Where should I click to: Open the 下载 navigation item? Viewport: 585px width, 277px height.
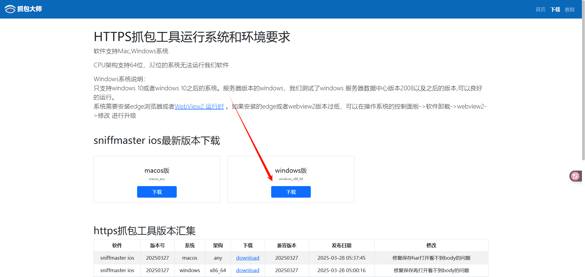tap(555, 9)
